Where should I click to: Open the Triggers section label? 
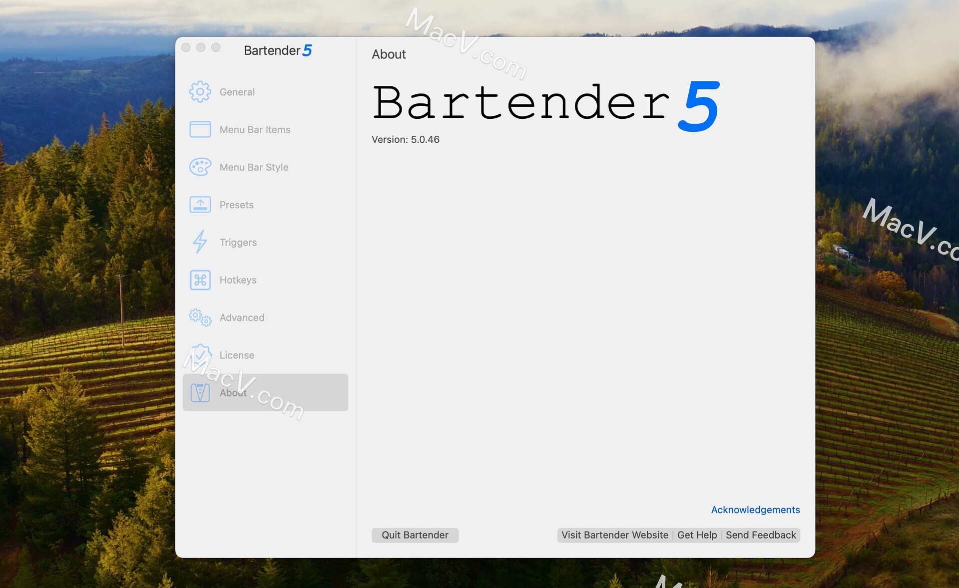(x=238, y=243)
